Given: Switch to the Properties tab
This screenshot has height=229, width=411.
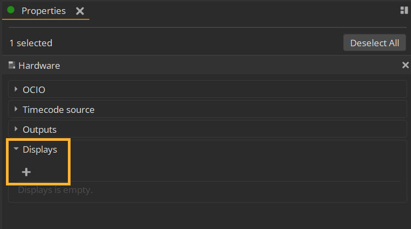Looking at the screenshot, I should pyautogui.click(x=44, y=11).
